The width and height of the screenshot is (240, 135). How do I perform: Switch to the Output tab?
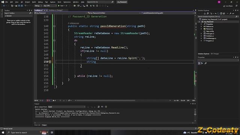44,125
